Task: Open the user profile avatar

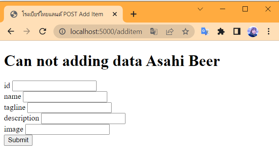Action: tap(253, 32)
